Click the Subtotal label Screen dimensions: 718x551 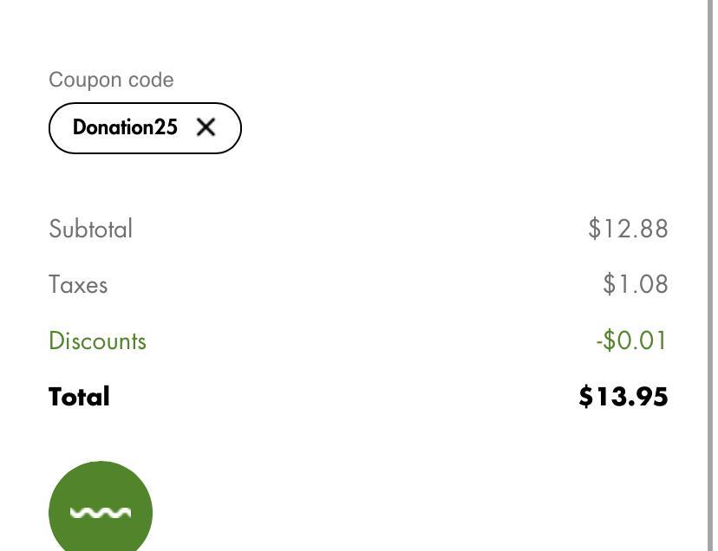point(91,229)
